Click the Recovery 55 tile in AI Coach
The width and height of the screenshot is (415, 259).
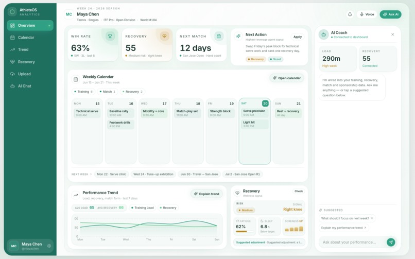click(378, 59)
